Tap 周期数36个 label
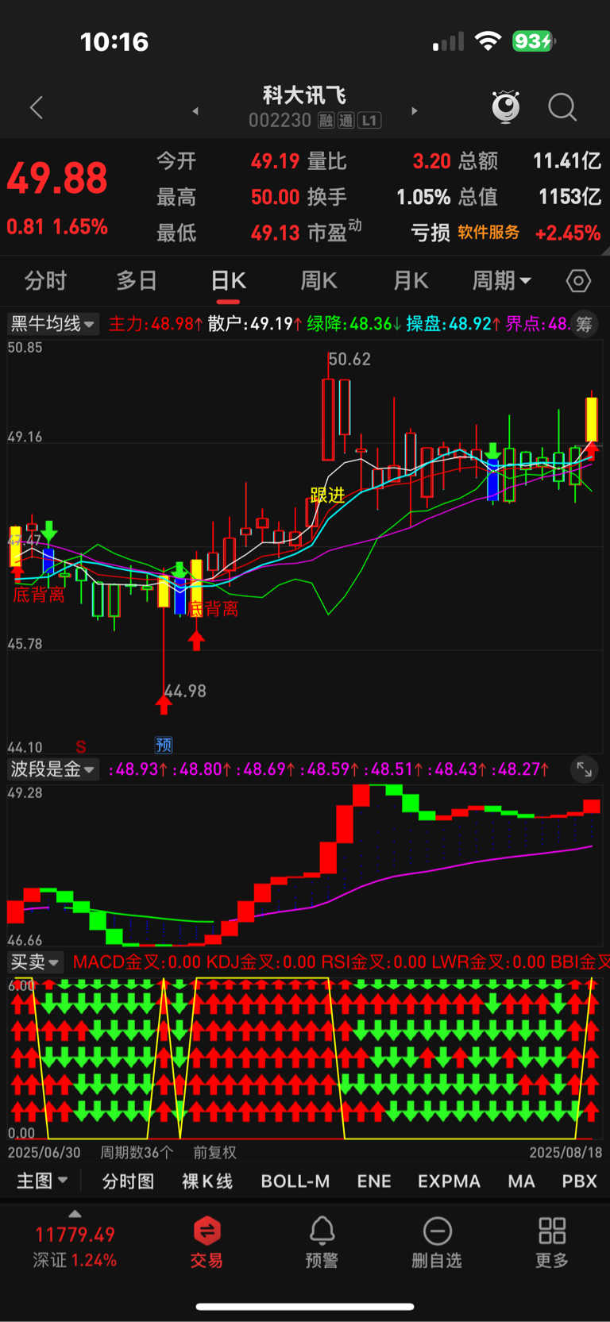610x1322 pixels. (x=137, y=1152)
